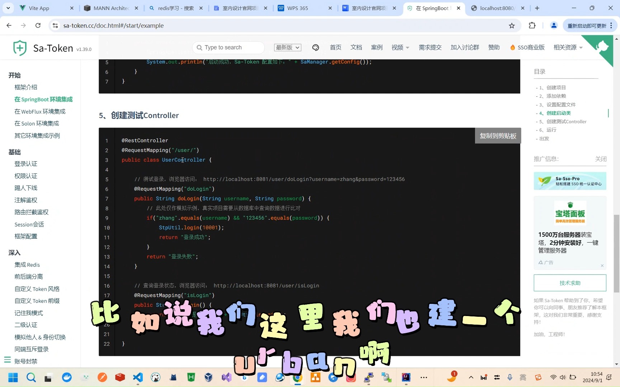Open Google Chrome from the taskbar

coord(297,377)
